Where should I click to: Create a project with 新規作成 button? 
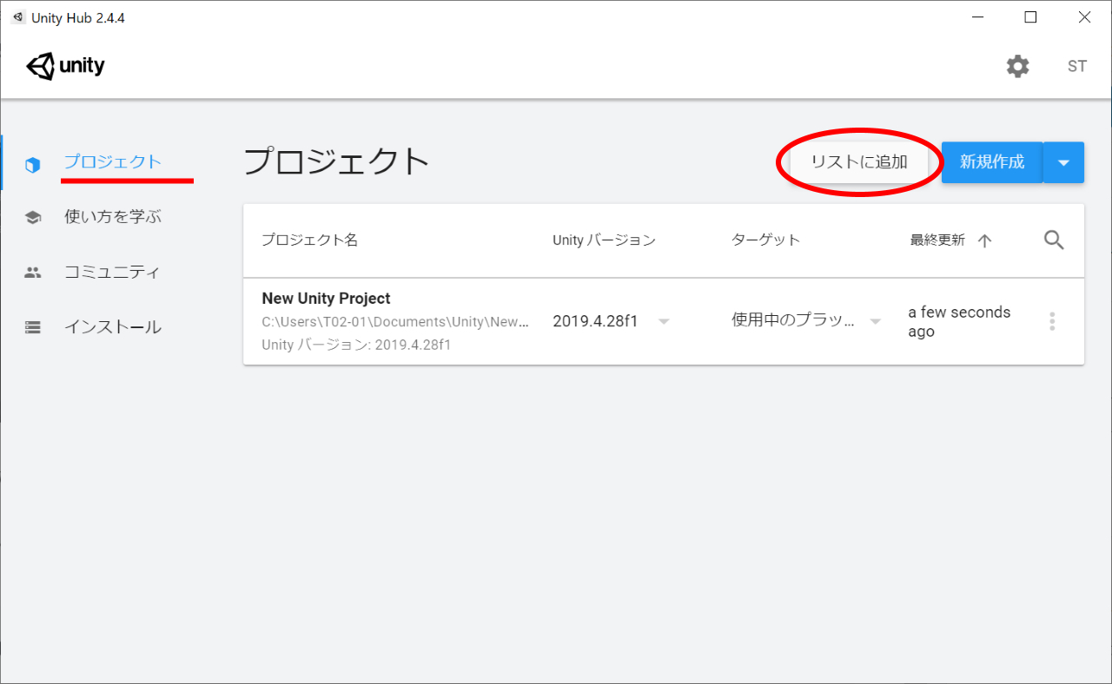coord(992,162)
